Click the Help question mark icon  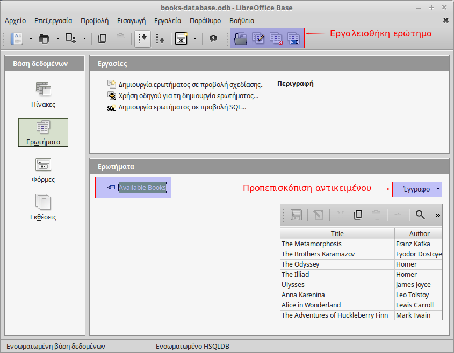(213, 39)
